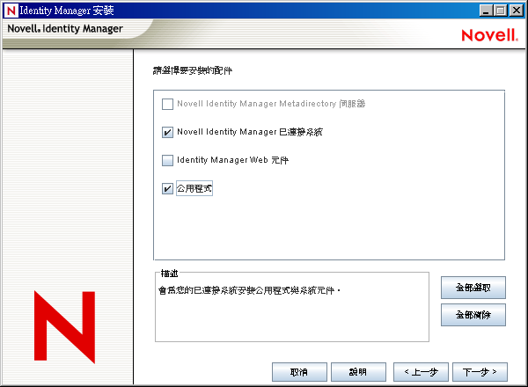Viewport: 528px width, 387px height.
Task: Check Identity Manager Web 元件 checkbox
Action: tap(167, 161)
